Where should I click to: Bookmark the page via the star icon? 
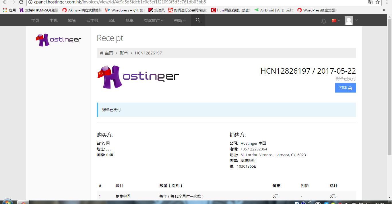pos(378,2)
